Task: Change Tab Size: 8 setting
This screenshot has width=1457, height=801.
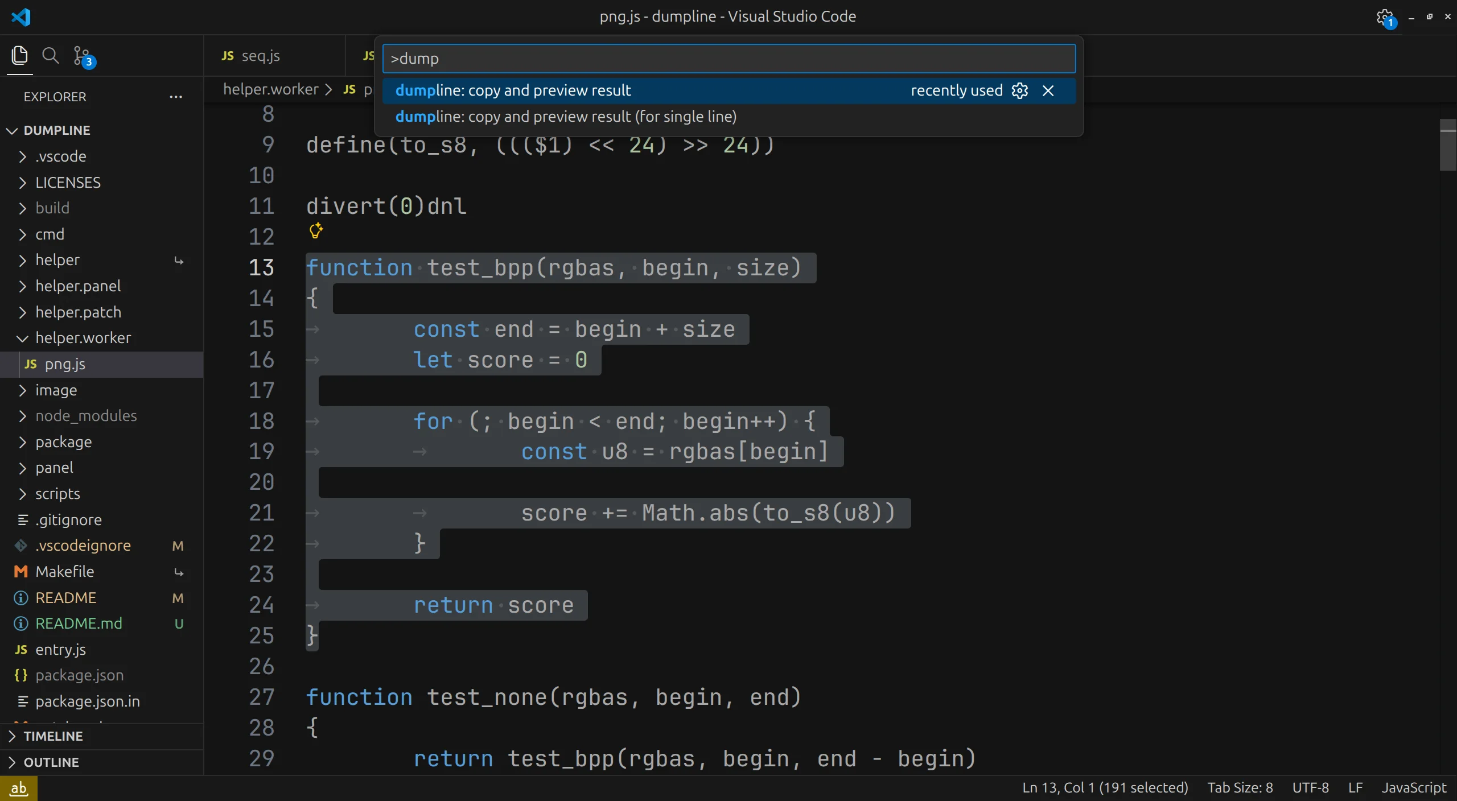Action: (1240, 788)
